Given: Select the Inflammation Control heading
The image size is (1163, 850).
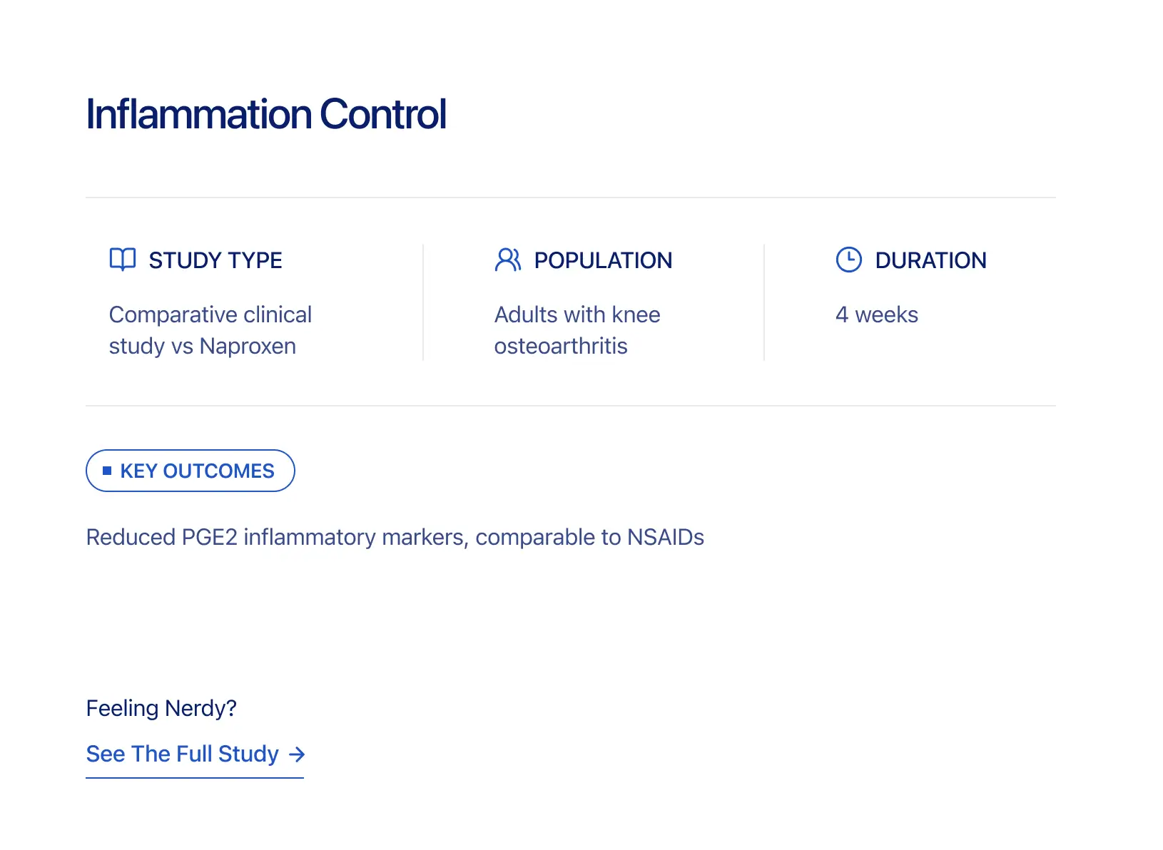Looking at the screenshot, I should click(x=266, y=114).
